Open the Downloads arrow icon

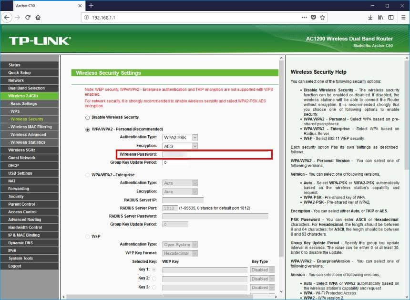[370, 17]
